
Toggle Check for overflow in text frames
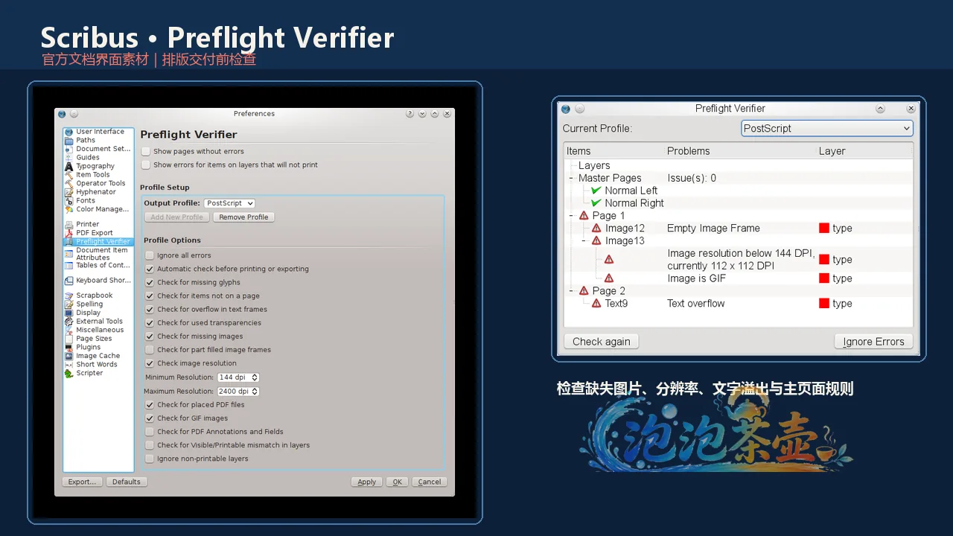tap(150, 309)
